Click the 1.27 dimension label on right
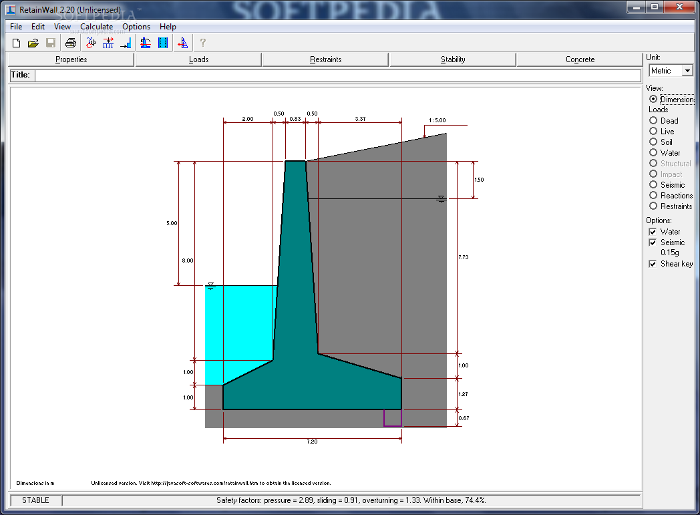Viewport: 700px width, 515px height. click(x=464, y=395)
